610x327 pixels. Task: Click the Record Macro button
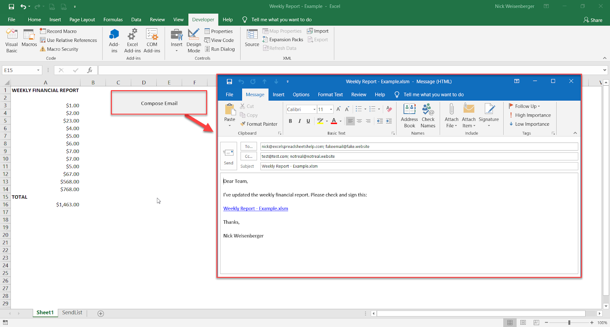coord(58,31)
